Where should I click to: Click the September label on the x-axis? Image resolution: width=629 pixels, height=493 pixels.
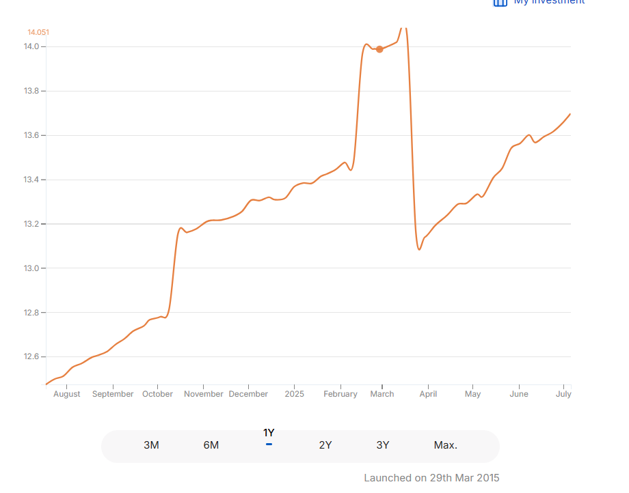point(113,394)
